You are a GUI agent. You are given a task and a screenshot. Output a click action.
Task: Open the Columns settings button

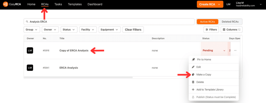pyautogui.click(x=231, y=29)
